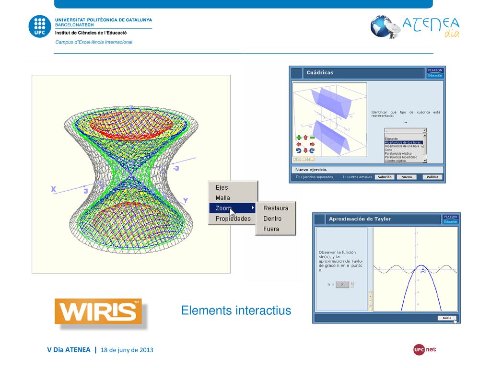Click the dropdown list scrollbar thumb
Viewport: 491px width, 368px height.
point(425,146)
